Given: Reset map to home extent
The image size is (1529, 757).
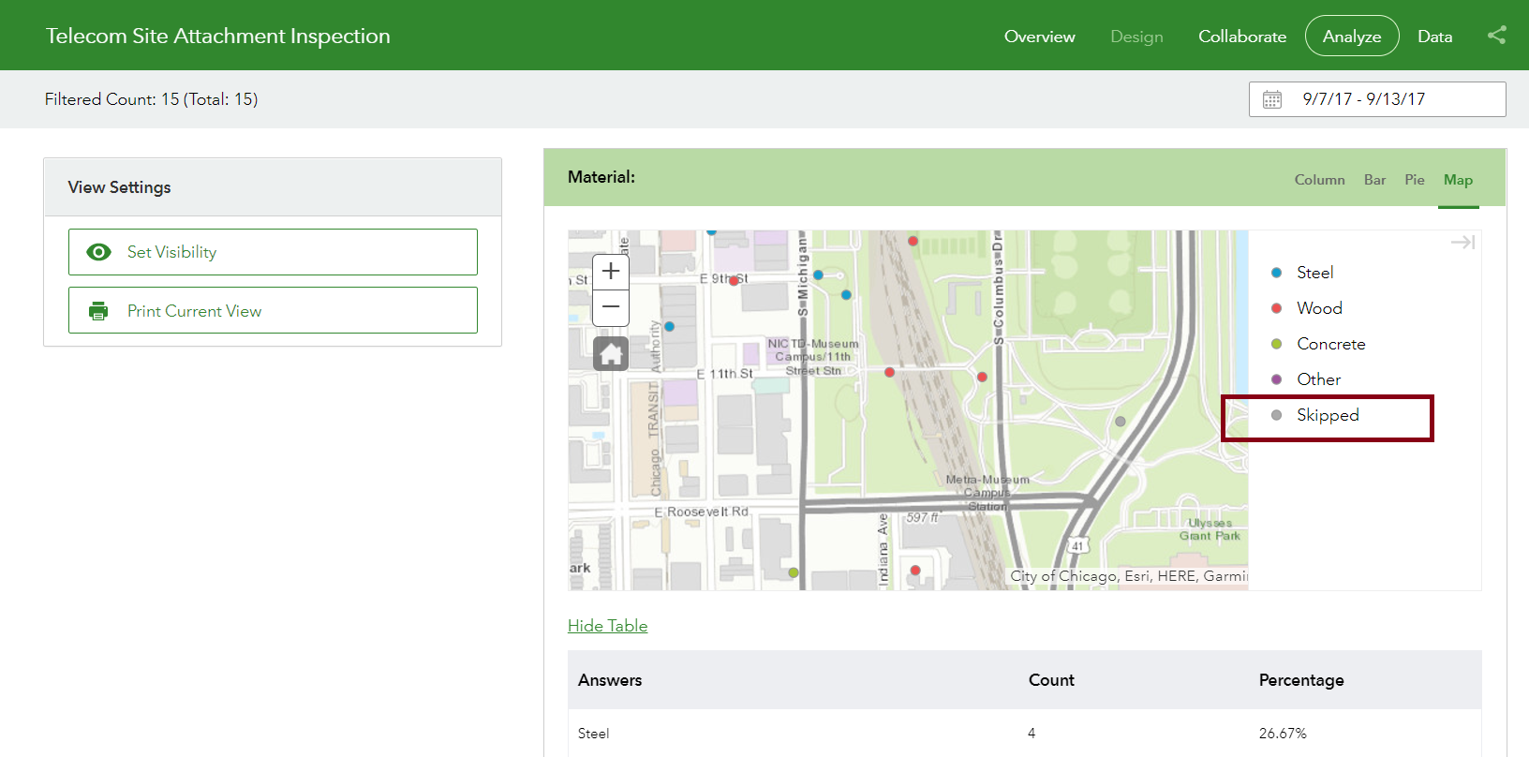Looking at the screenshot, I should (x=611, y=354).
